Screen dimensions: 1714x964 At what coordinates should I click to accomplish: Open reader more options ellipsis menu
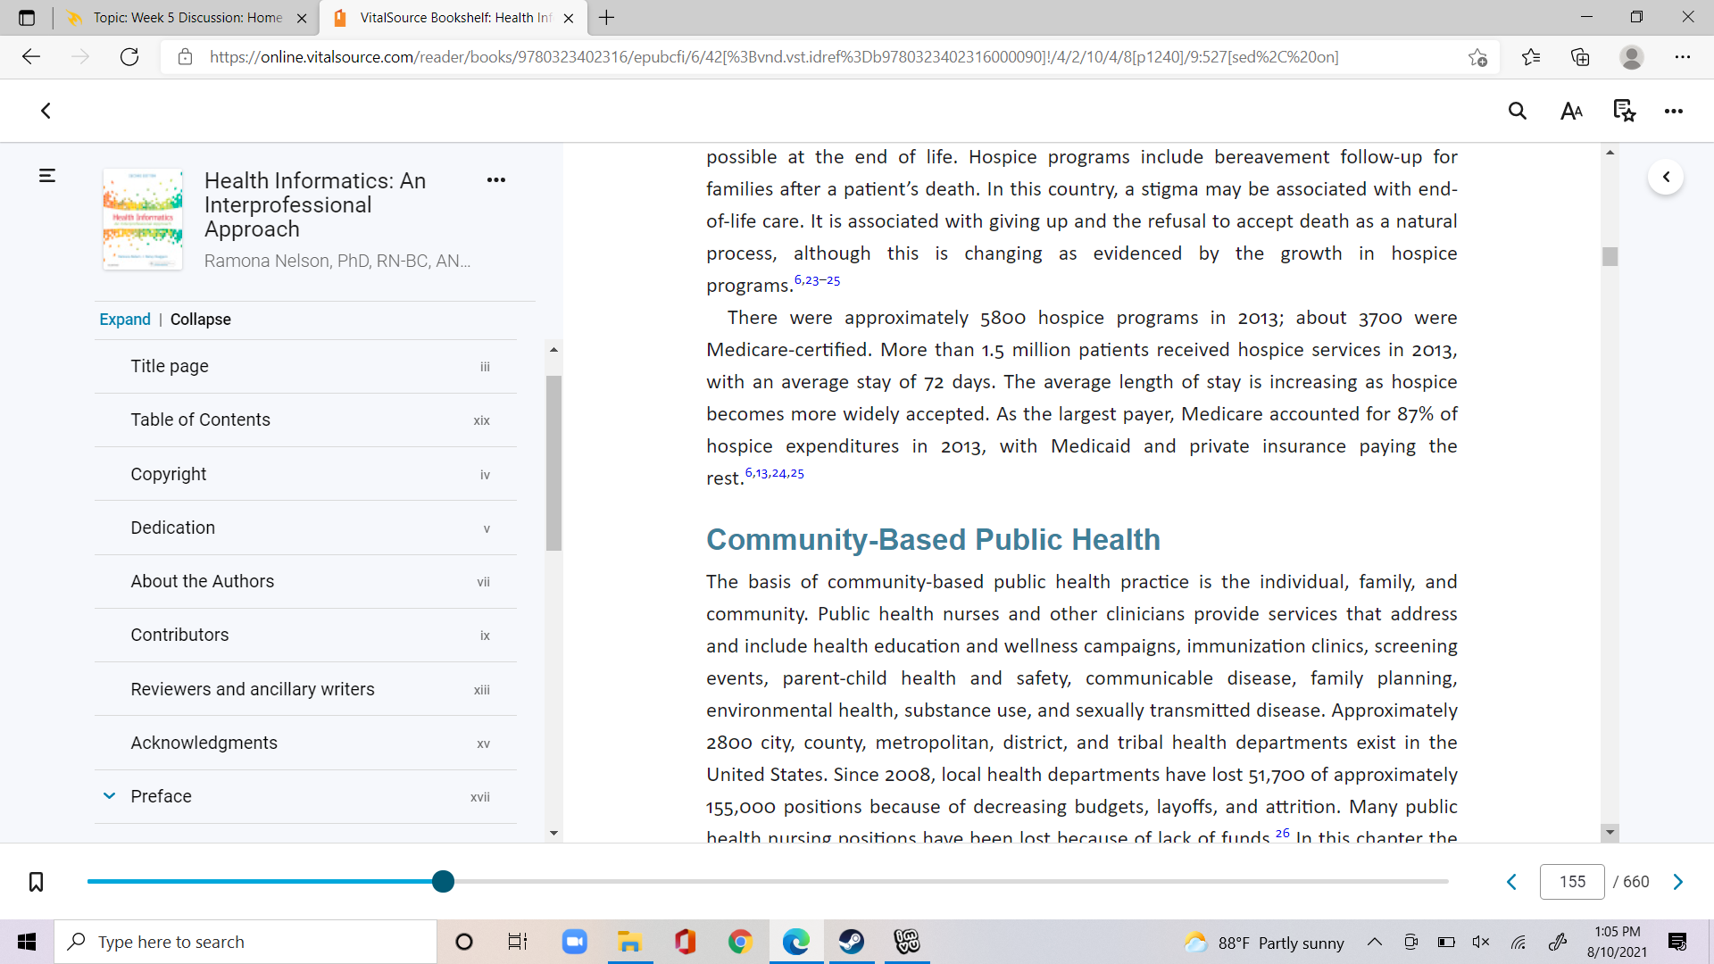(1674, 111)
